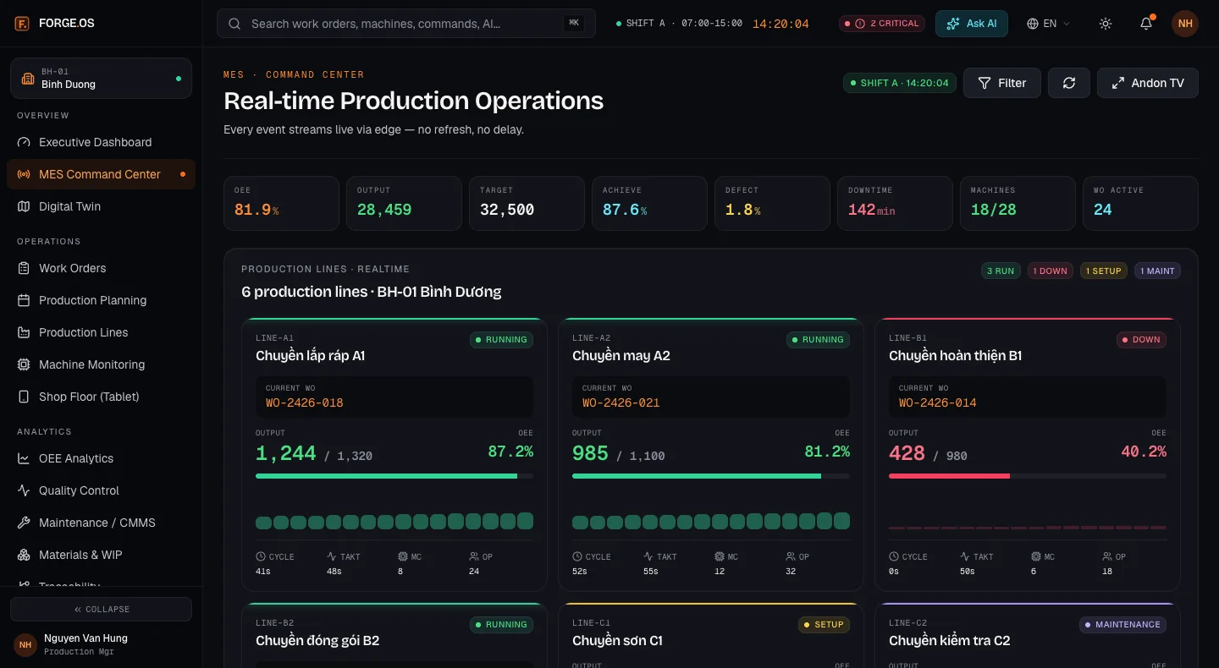Open Executive Dashboard from the sidebar
This screenshot has height=668, width=1219.
[101, 142]
